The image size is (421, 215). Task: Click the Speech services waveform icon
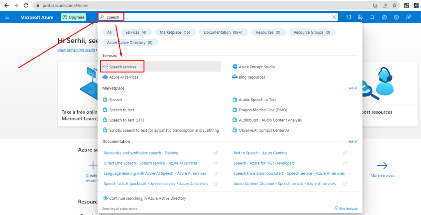tap(105, 67)
